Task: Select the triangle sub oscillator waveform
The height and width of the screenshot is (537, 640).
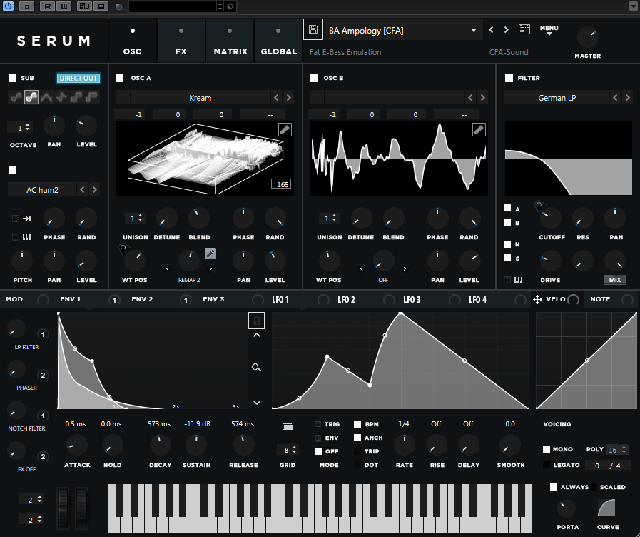Action: coord(46,97)
